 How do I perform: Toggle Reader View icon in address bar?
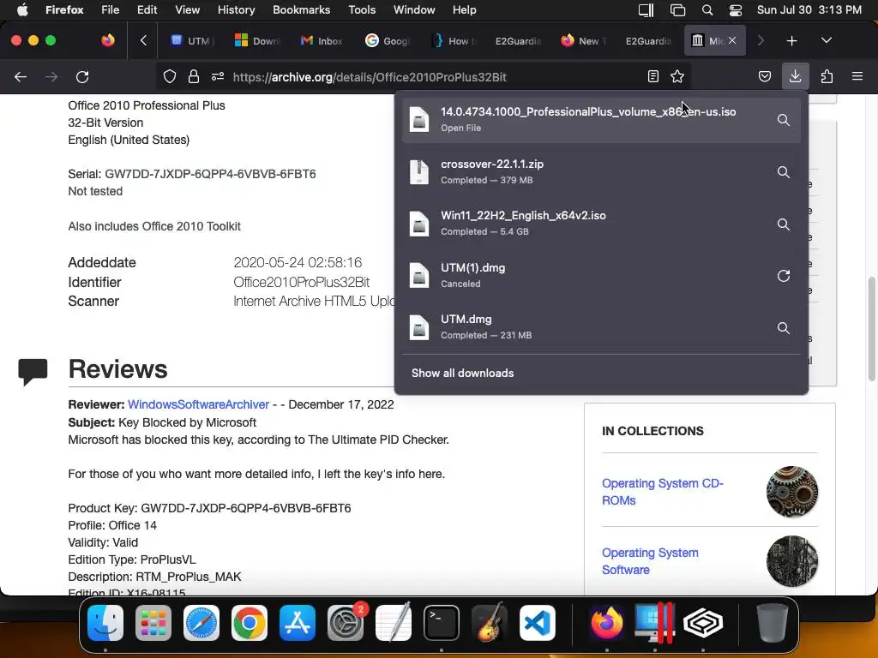pos(652,76)
